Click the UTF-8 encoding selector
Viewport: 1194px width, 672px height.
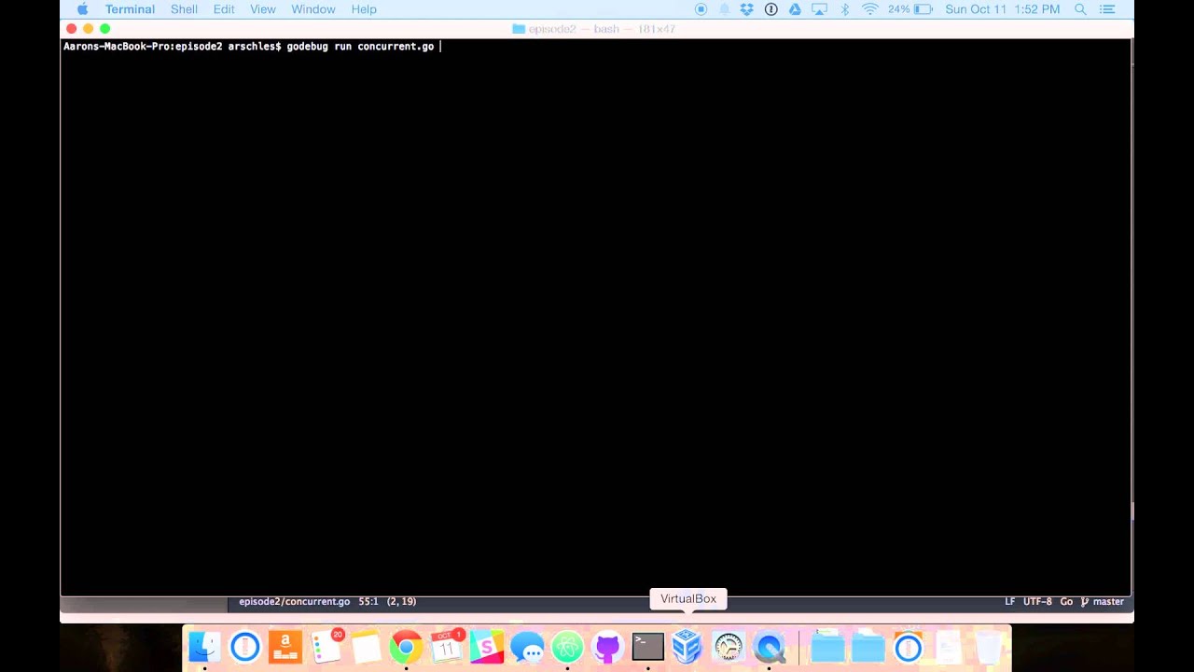[1037, 602]
